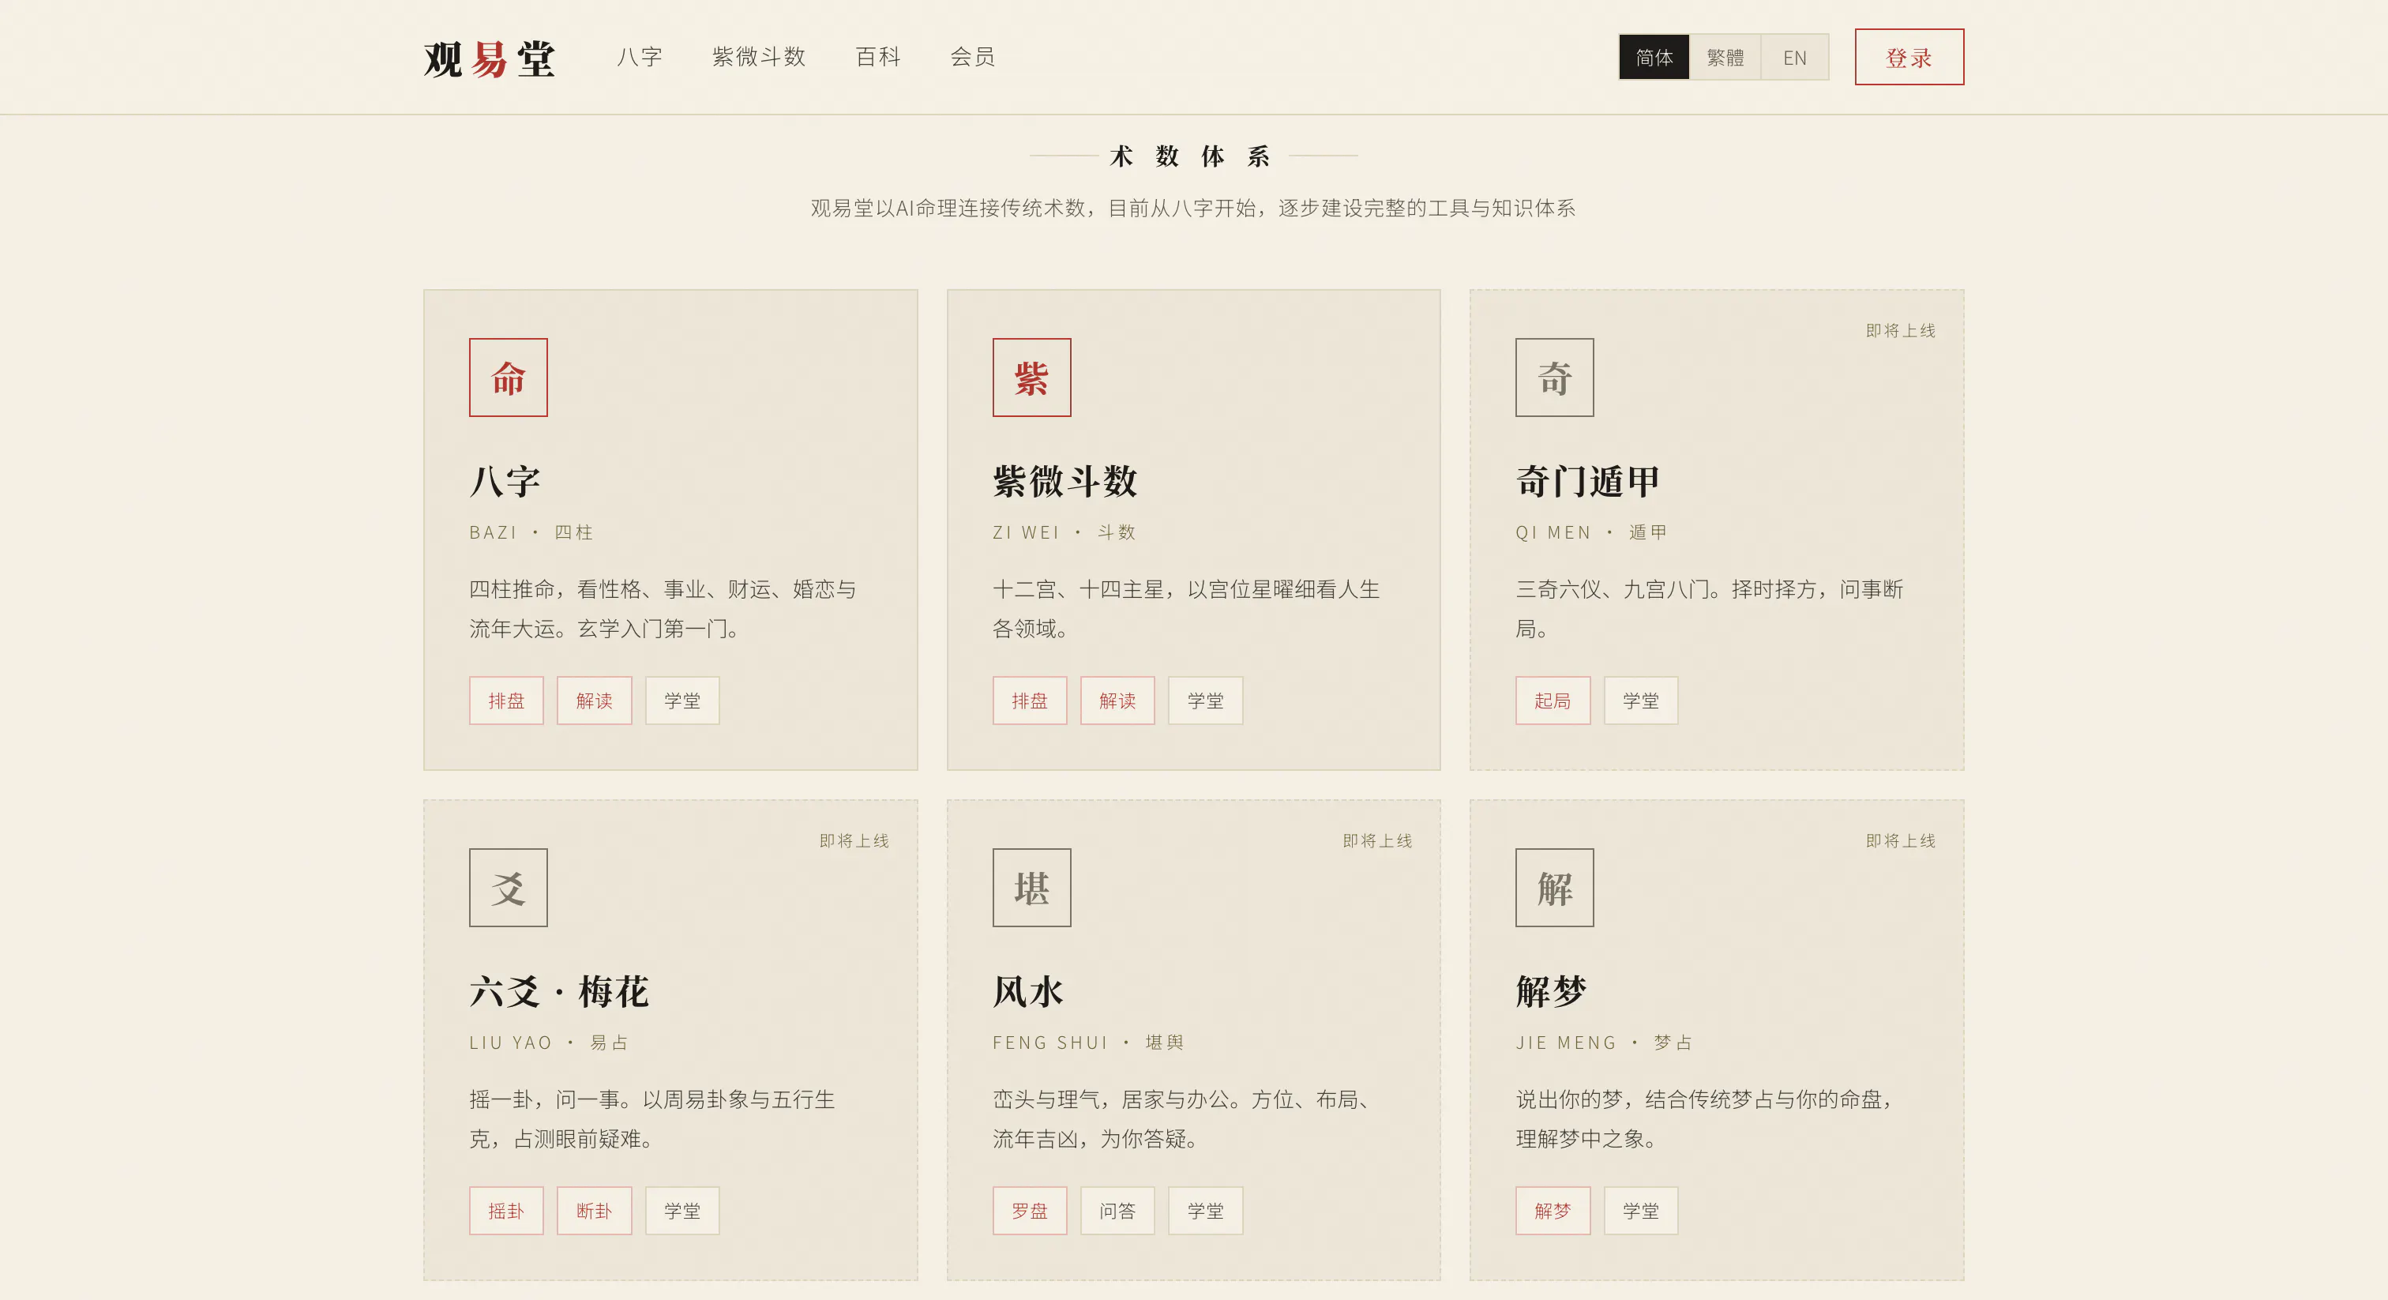Click the 观易堂以AI命理 intro sentence

pos(1193,208)
